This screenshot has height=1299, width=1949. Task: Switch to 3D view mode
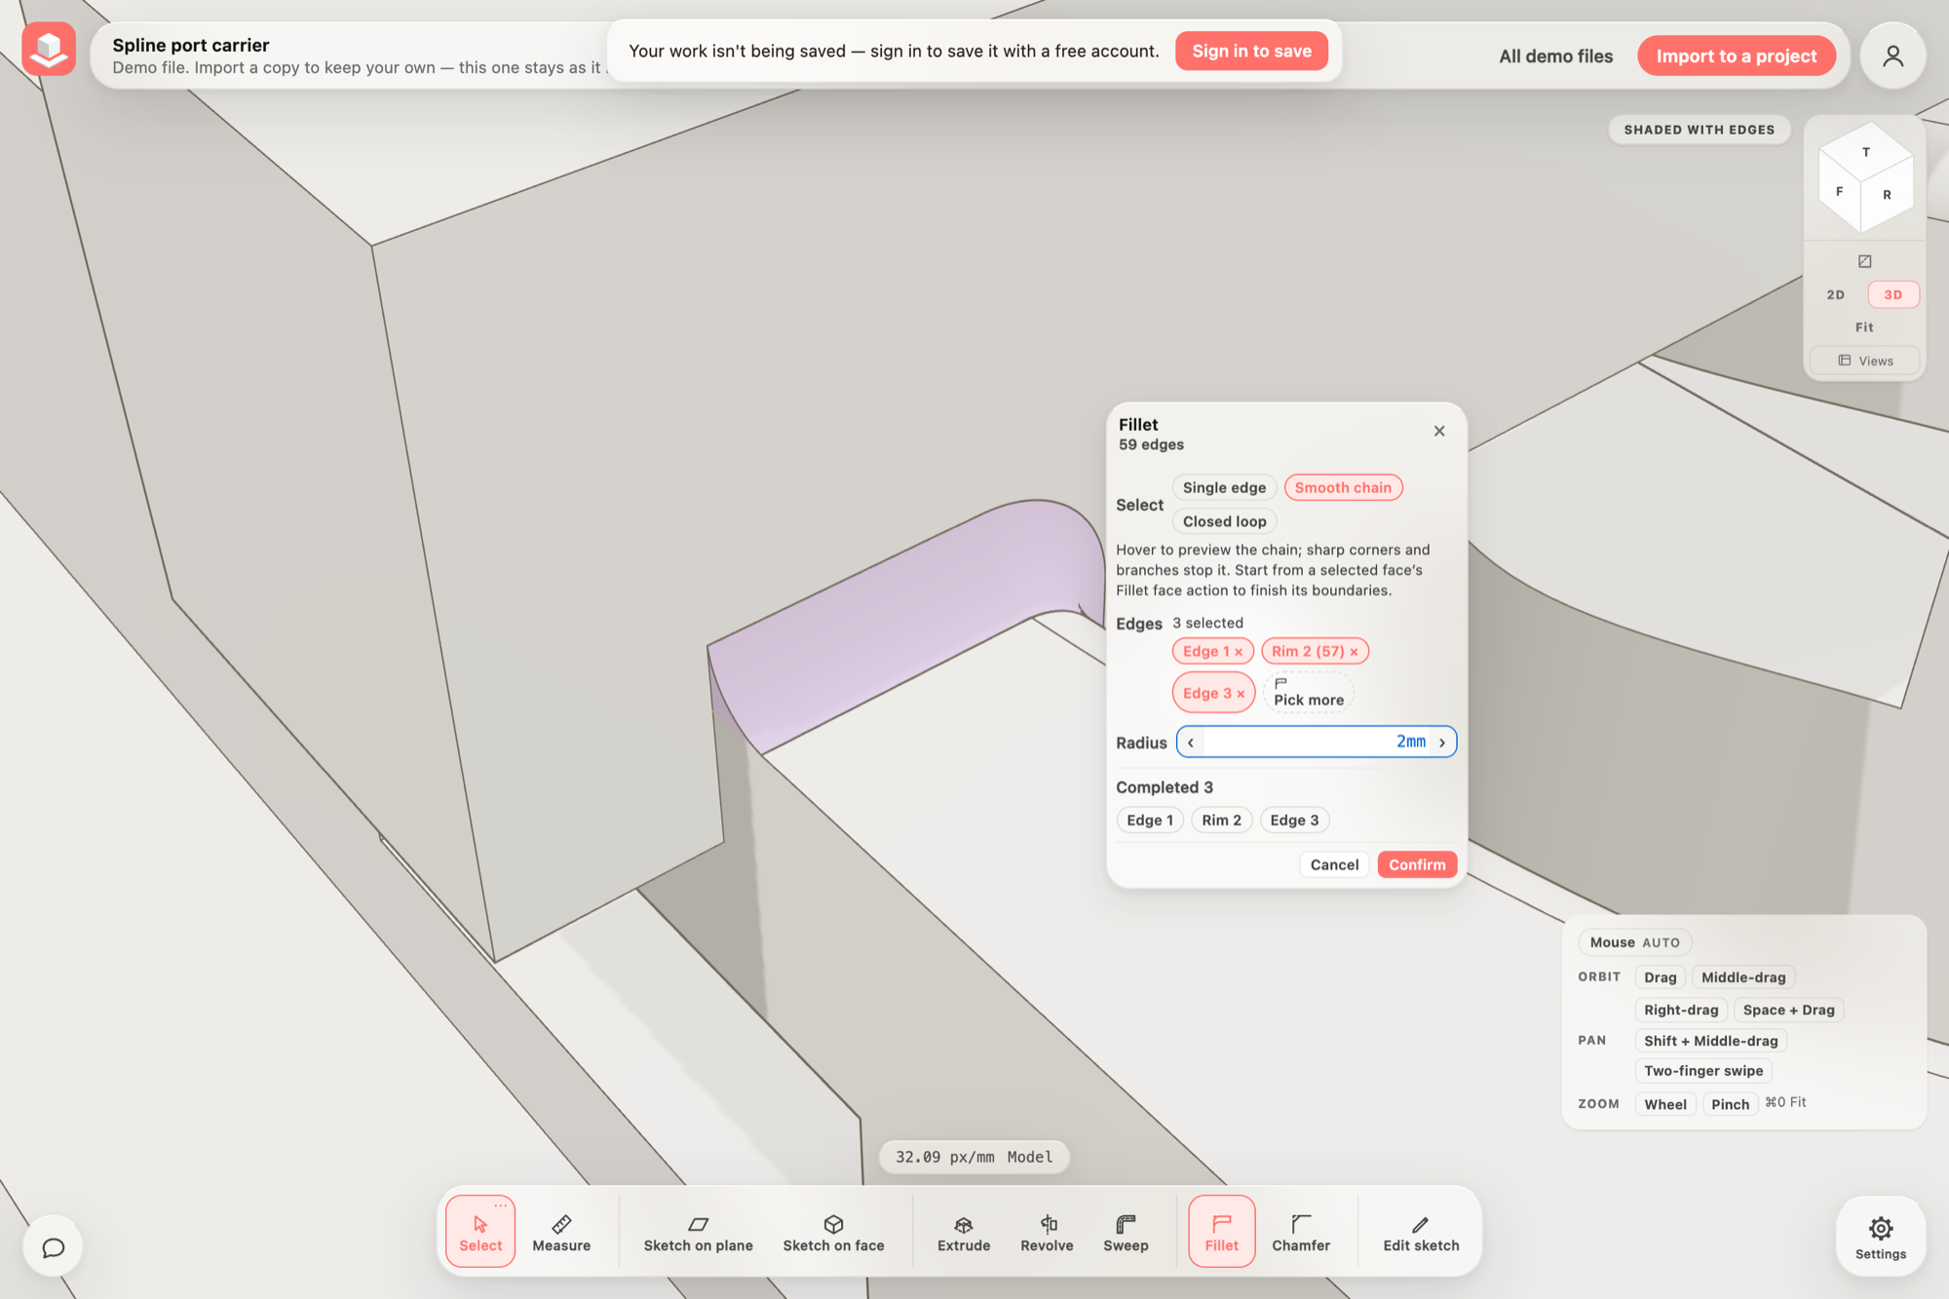[1892, 294]
